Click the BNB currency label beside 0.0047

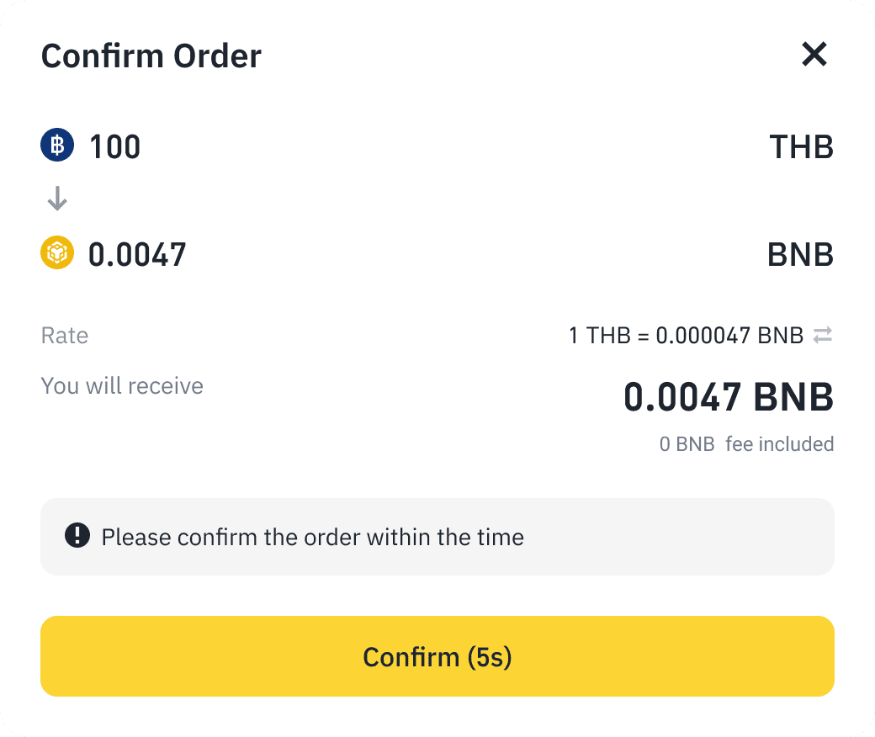800,254
